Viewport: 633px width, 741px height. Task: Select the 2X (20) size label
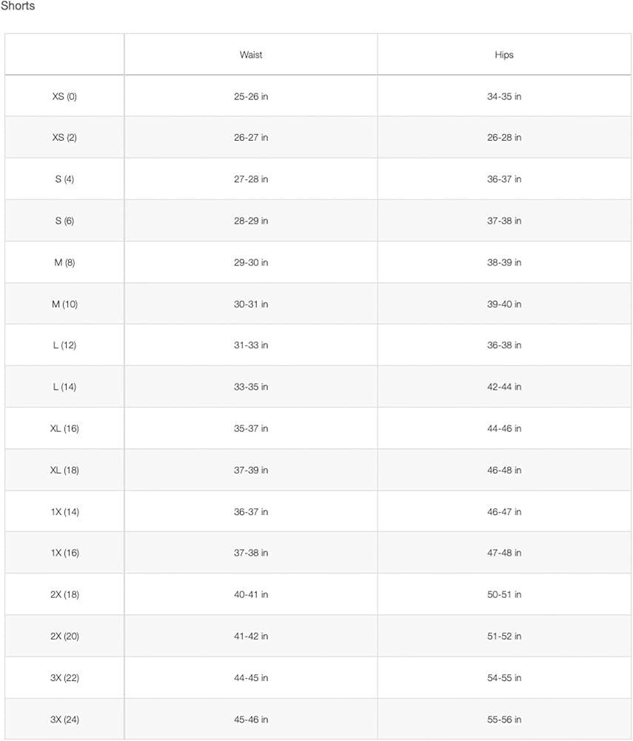tap(64, 636)
